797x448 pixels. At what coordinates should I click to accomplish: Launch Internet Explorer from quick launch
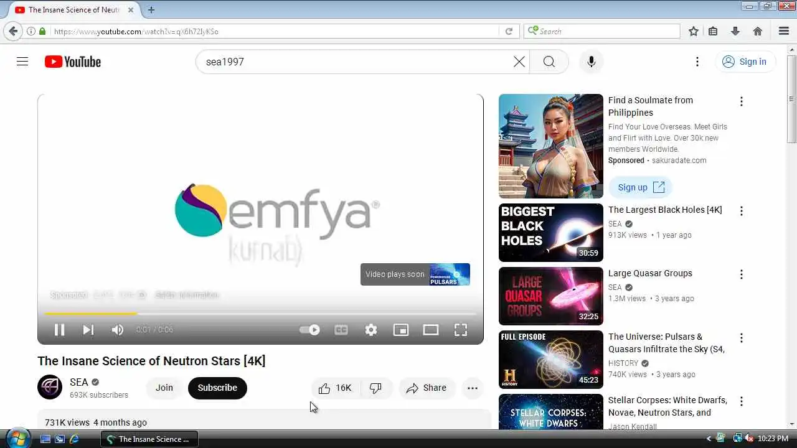point(74,439)
